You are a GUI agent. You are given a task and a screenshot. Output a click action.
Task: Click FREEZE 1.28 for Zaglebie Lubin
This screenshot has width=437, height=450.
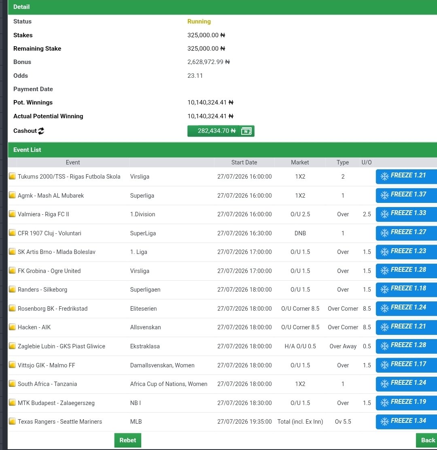pyautogui.click(x=406, y=346)
